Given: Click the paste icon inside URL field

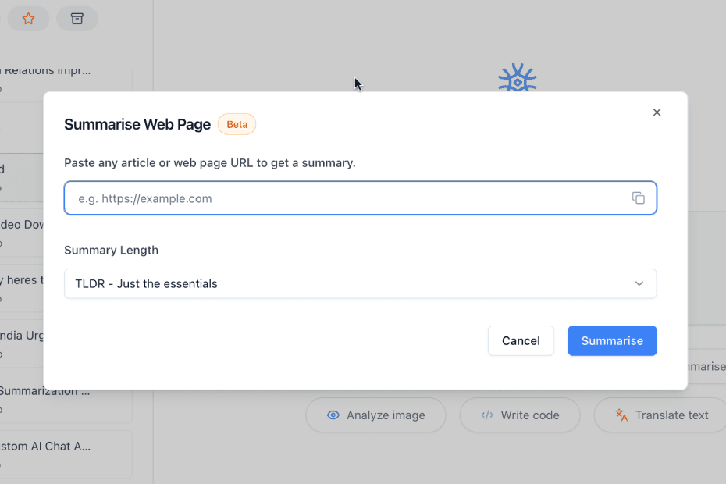Looking at the screenshot, I should tap(638, 198).
